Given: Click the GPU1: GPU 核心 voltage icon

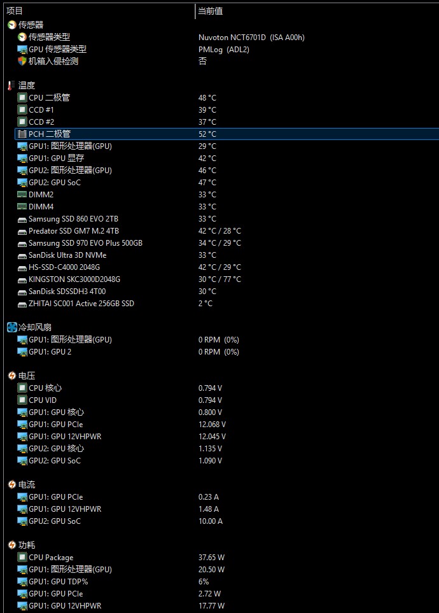Looking at the screenshot, I should [22, 412].
